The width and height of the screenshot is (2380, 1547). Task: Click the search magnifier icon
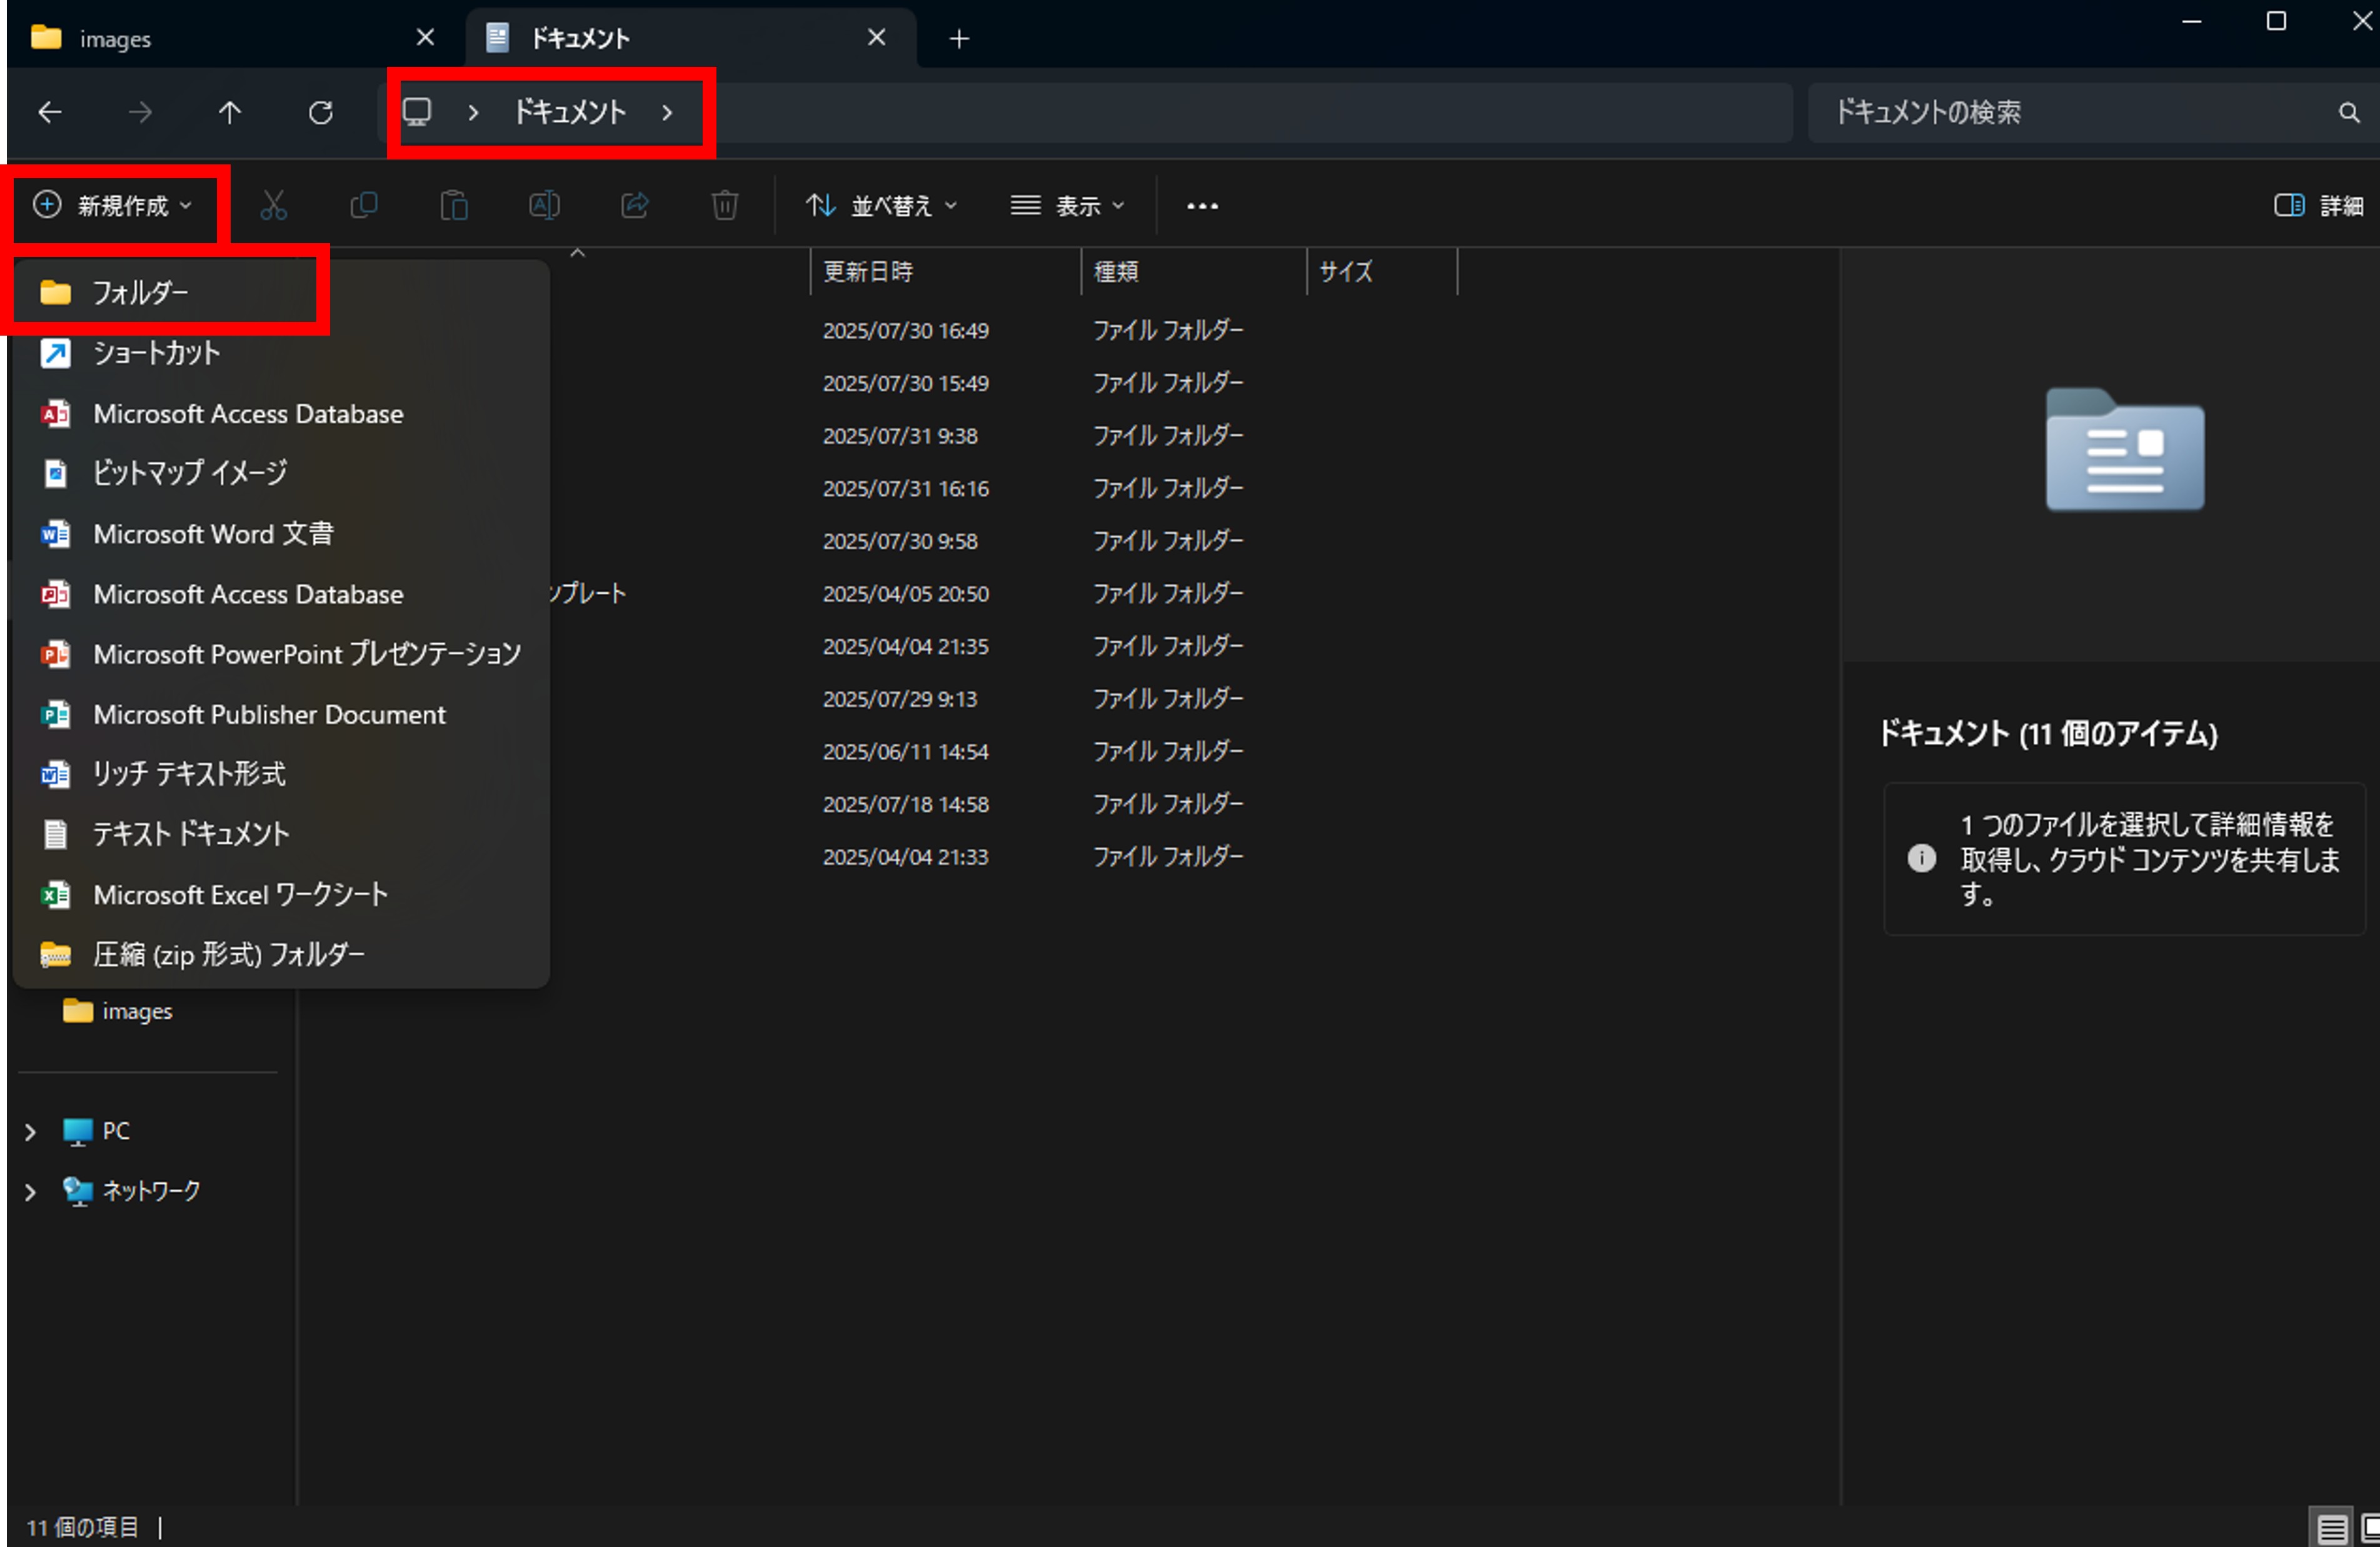[2348, 112]
